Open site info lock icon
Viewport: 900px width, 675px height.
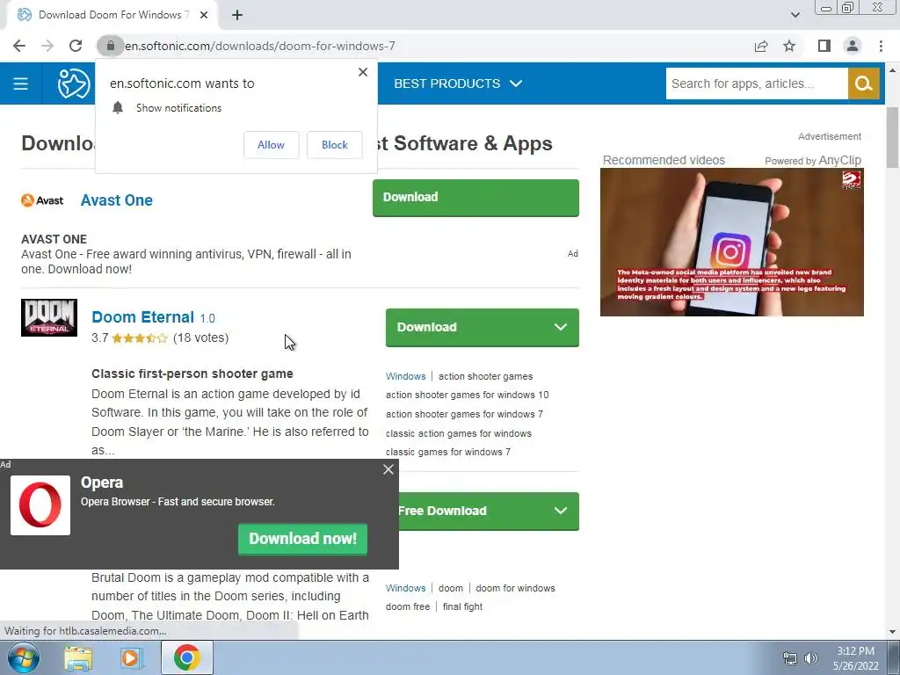tap(110, 46)
